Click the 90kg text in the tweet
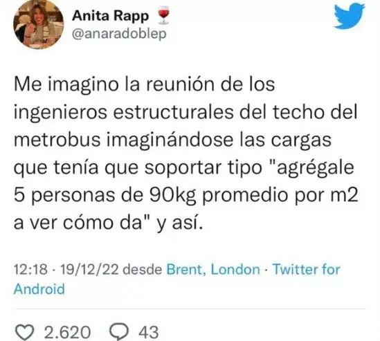380x341 pixels. click(173, 196)
